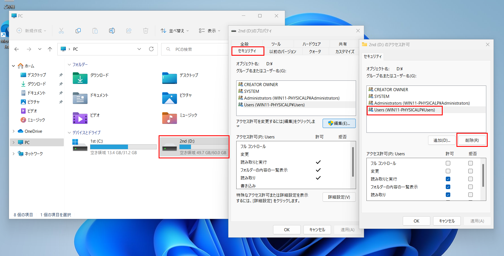Expand the address bar history dropdown
Screen dimensions: 504x256
139,49
